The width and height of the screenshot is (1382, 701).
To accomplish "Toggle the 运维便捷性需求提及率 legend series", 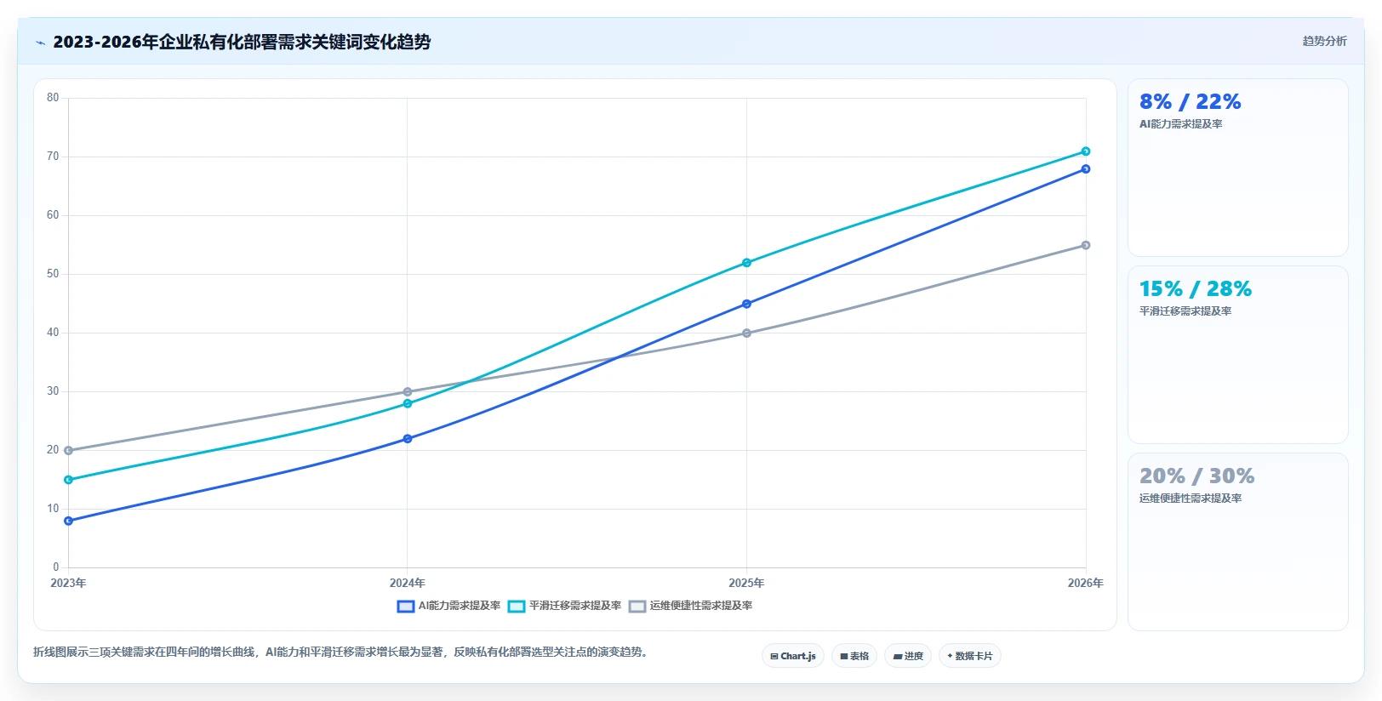I will [x=690, y=606].
